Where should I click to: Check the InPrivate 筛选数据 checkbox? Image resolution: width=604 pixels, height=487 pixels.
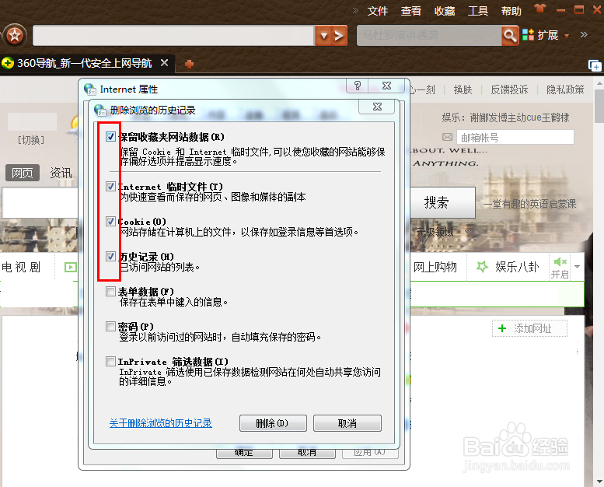click(x=110, y=361)
